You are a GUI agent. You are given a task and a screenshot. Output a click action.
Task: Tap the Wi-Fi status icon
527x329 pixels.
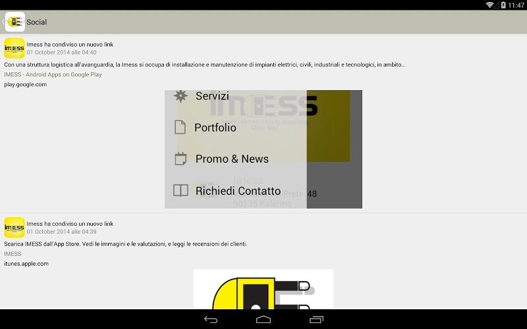click(489, 5)
